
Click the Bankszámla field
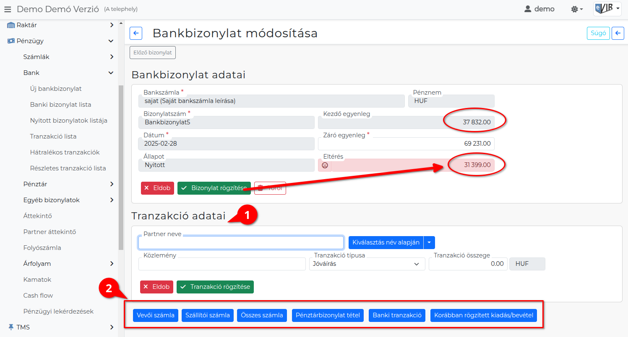coord(271,101)
